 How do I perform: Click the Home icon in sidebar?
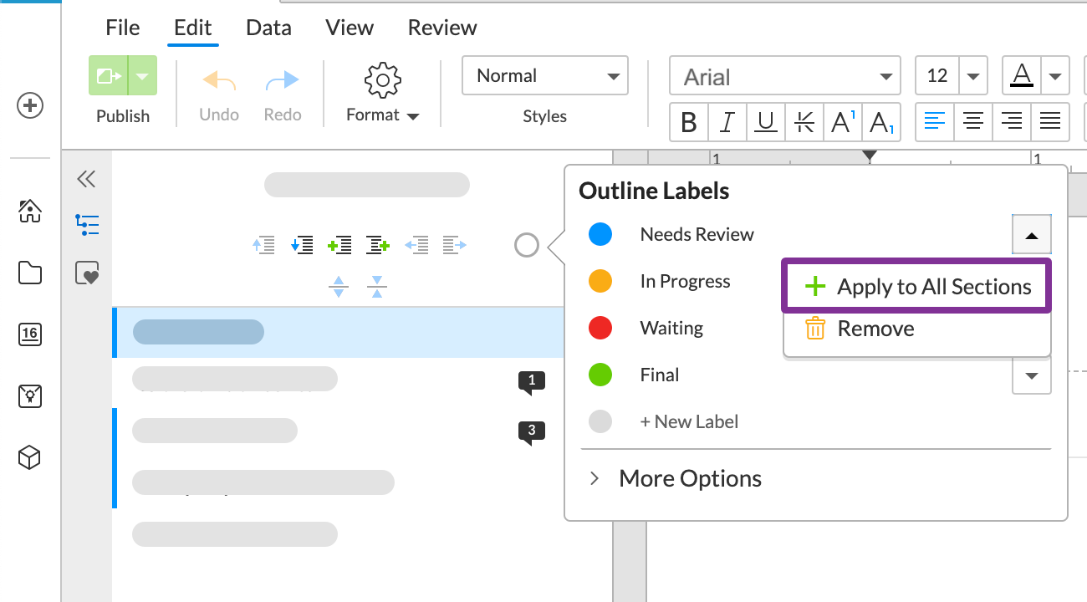[30, 212]
